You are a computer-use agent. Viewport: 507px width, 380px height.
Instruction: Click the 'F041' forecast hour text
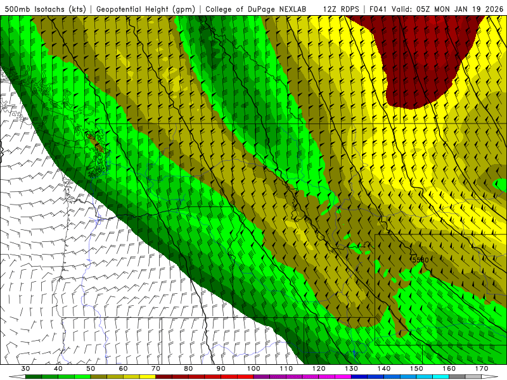coord(378,9)
